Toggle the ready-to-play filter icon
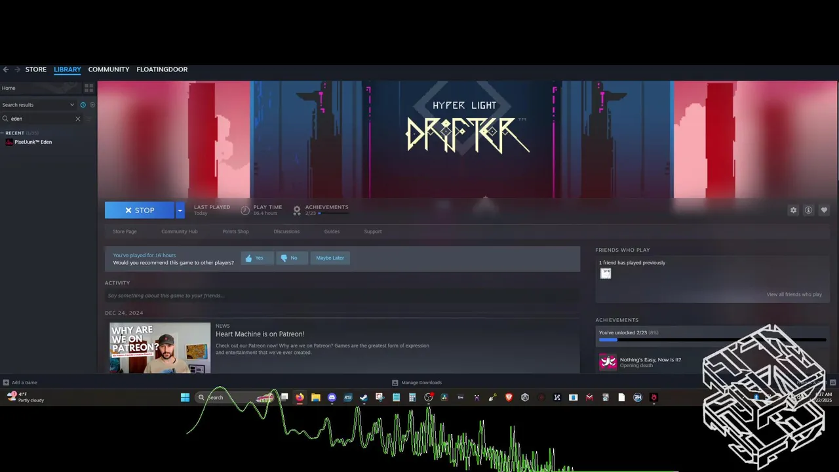Viewport: 839px width, 472px height. pyautogui.click(x=92, y=105)
